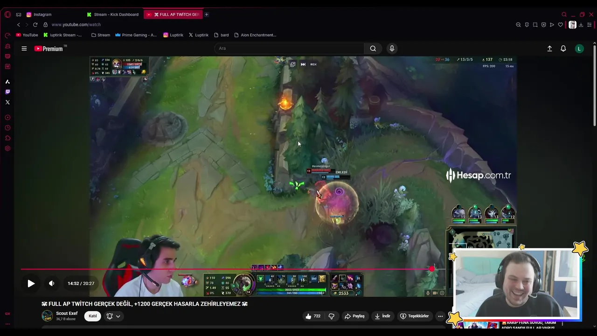Open suggested video options three dots

coord(562,323)
